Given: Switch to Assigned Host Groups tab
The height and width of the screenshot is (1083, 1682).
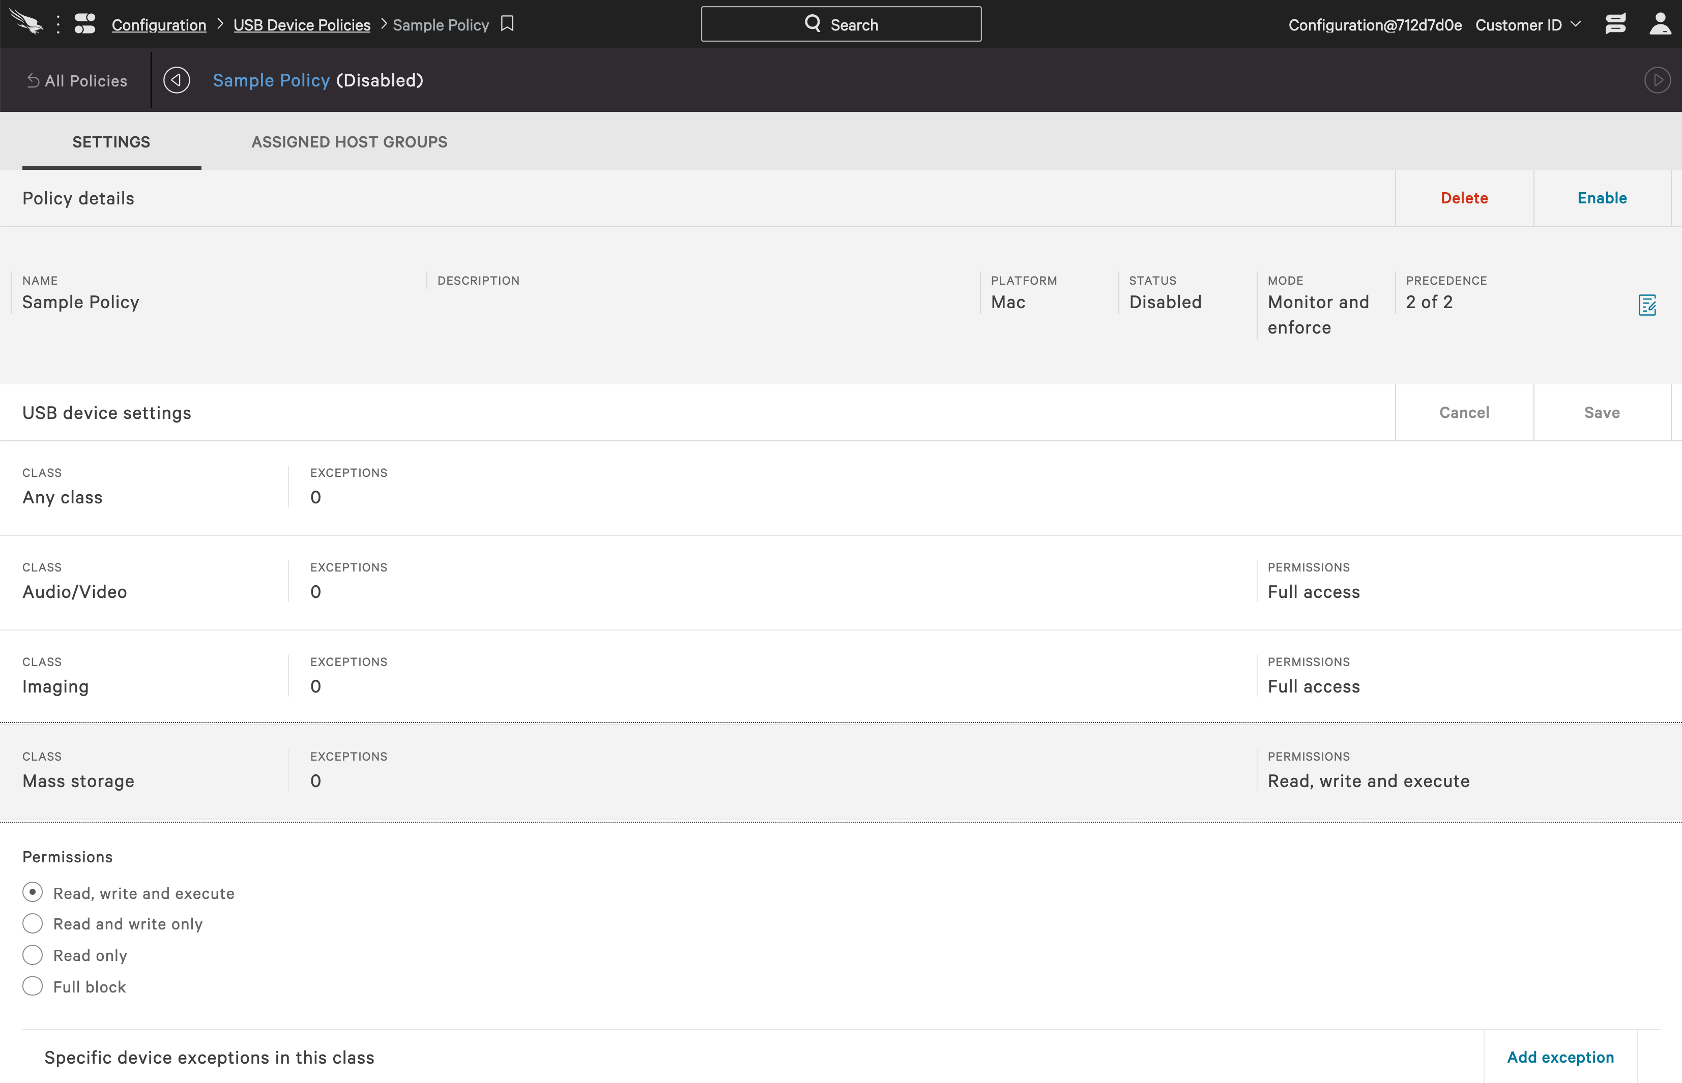Looking at the screenshot, I should (x=349, y=142).
